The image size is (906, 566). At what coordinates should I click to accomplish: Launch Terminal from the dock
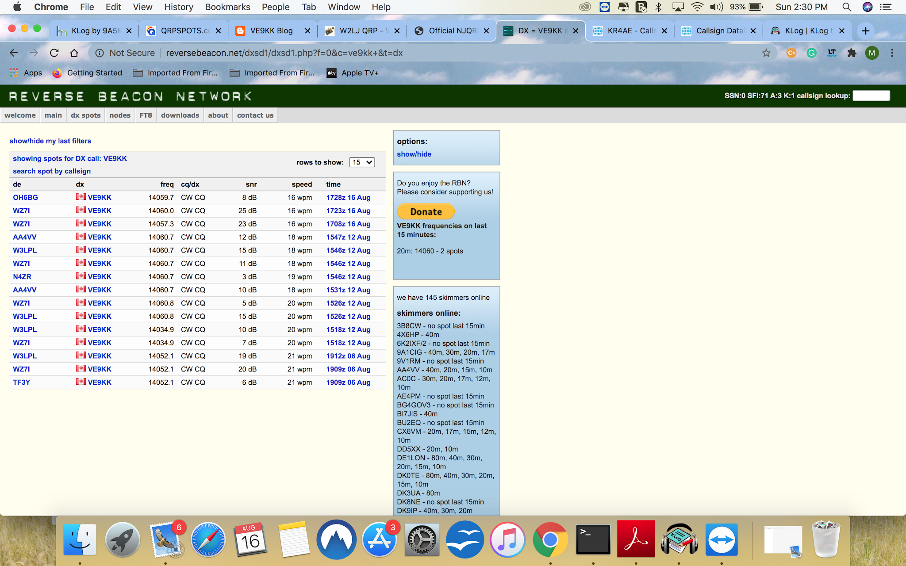pos(593,539)
